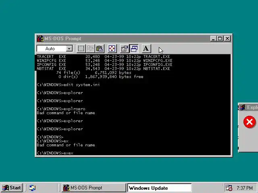
Task: Open the Font settings 'A' icon
Action: click(x=146, y=49)
